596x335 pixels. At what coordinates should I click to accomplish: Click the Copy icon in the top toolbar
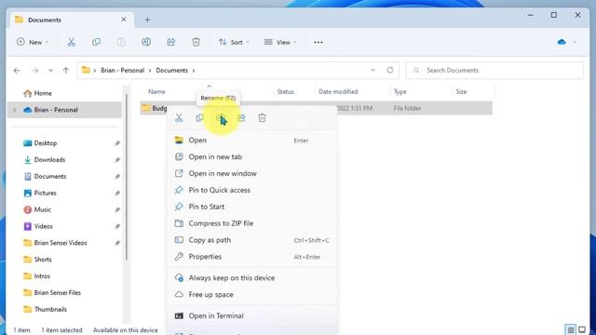click(96, 42)
